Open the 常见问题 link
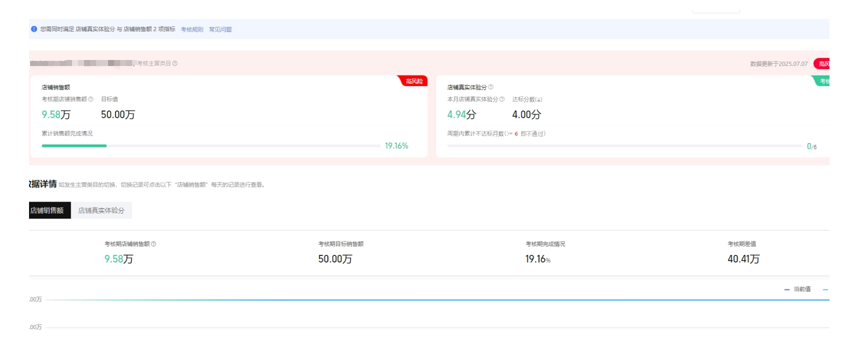This screenshot has width=844, height=346. 220,29
